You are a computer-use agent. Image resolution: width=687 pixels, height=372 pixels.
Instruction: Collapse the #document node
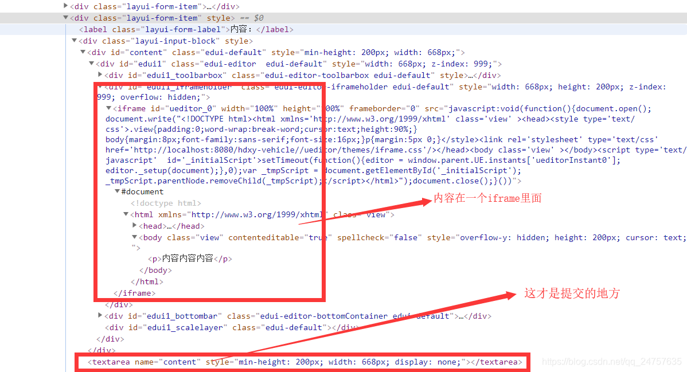click(118, 191)
